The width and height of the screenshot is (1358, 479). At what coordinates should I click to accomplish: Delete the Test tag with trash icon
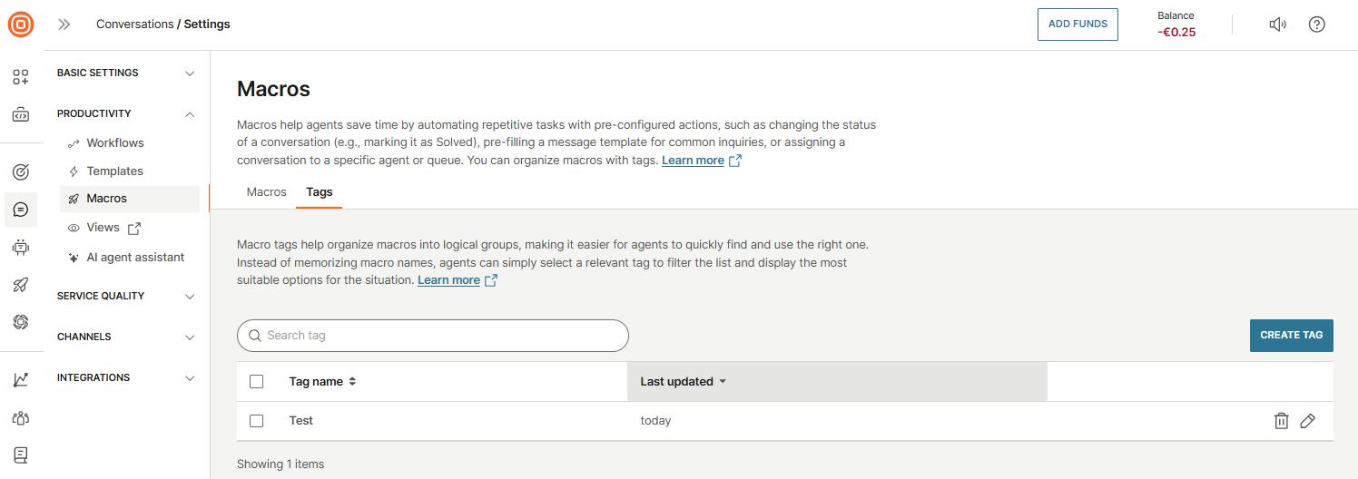pyautogui.click(x=1281, y=421)
